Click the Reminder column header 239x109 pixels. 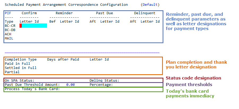point(64,13)
